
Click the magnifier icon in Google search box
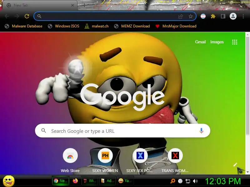43,131
